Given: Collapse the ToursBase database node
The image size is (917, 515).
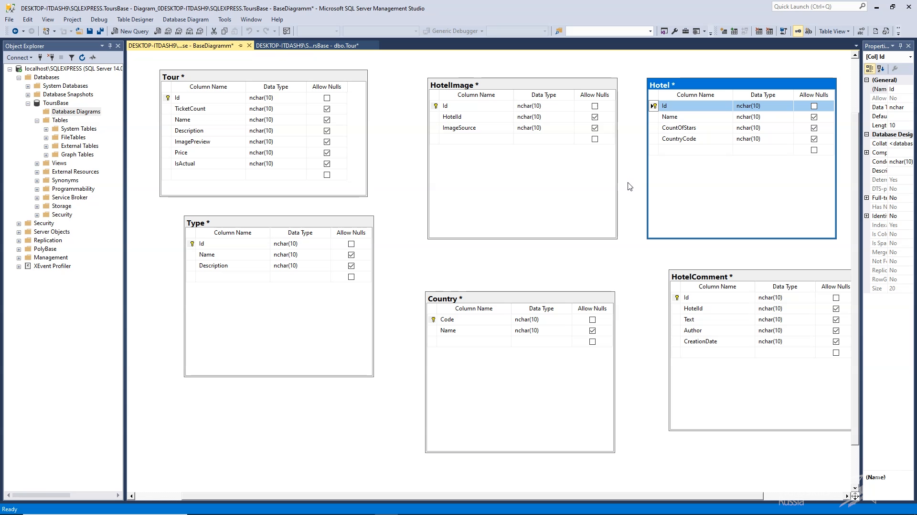Looking at the screenshot, I should point(28,103).
